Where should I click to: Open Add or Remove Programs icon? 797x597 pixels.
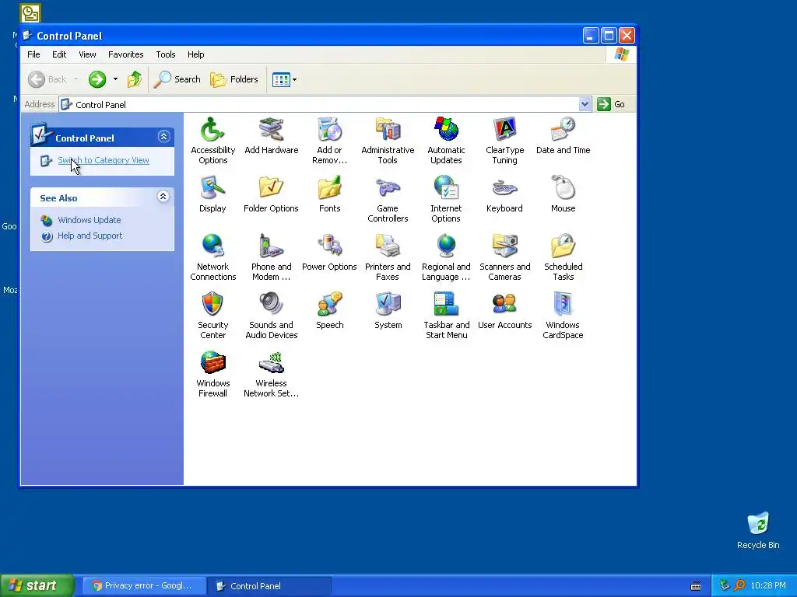329,130
